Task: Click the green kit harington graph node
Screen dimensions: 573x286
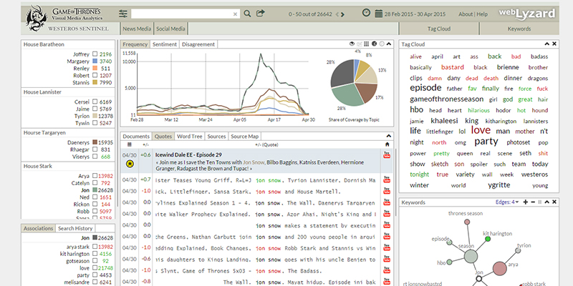Action: 488,239
